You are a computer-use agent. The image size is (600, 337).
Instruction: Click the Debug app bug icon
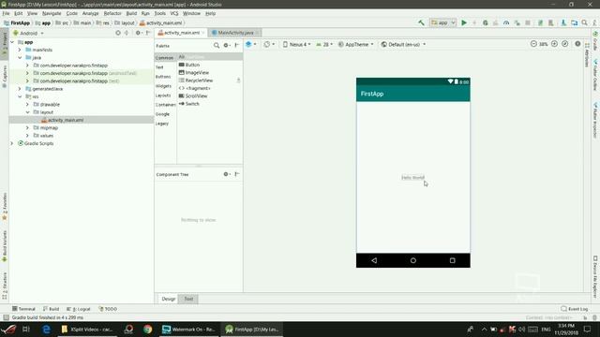[x=486, y=22]
